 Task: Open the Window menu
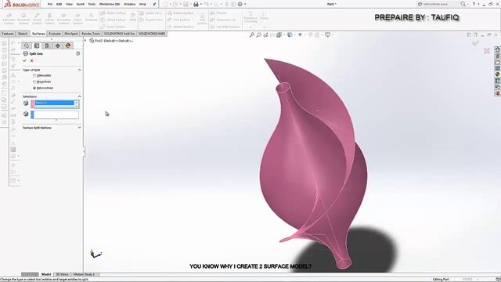tap(129, 4)
